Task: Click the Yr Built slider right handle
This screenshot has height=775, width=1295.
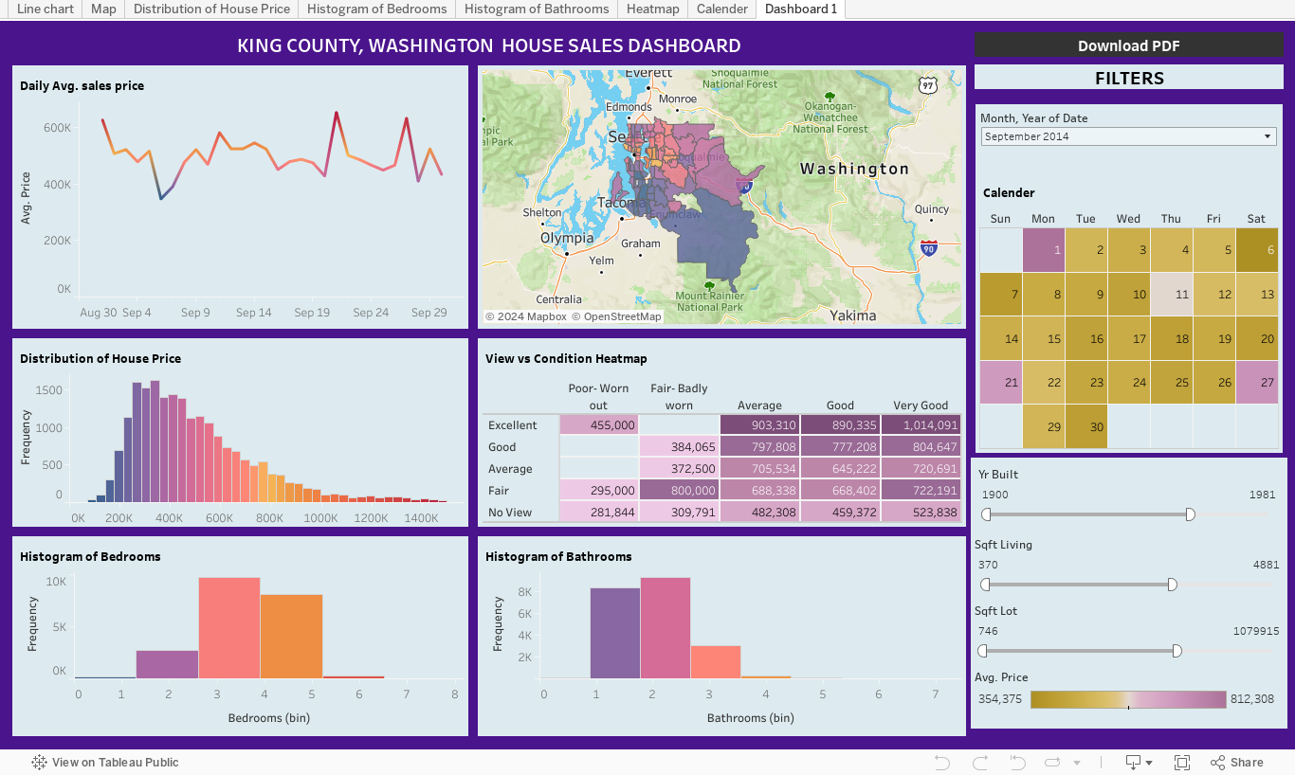Action: pyautogui.click(x=1190, y=514)
